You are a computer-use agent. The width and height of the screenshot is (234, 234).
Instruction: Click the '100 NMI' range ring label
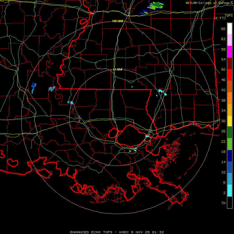[x=118, y=21]
